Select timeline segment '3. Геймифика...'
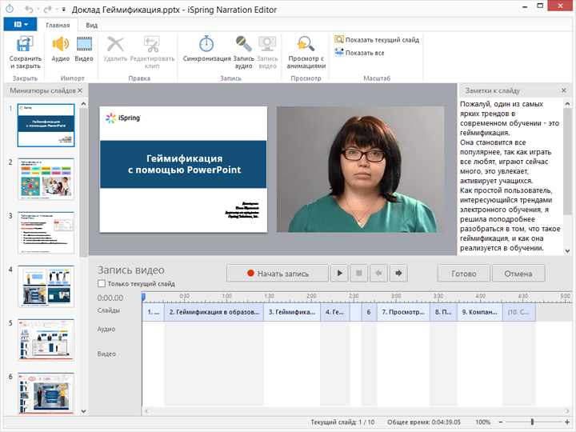This screenshot has height=432, width=576. tap(292, 312)
